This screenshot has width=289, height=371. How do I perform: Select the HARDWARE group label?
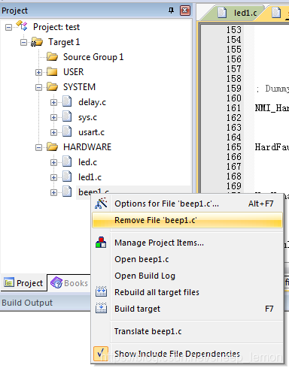(x=87, y=147)
